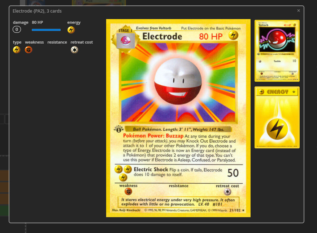
Task: Select the attached lightning energy icon under energy
Action: click(x=71, y=30)
